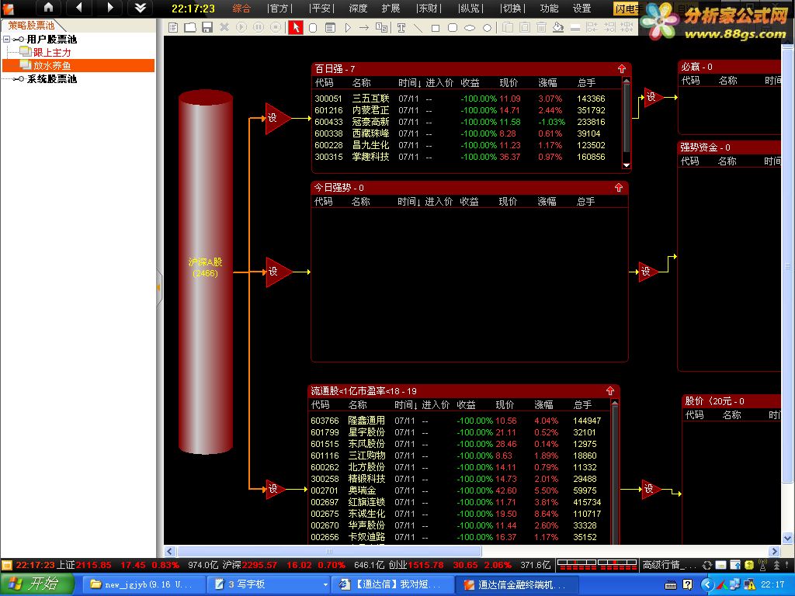Click the new document toolbar icon
795x596 pixels.
[x=173, y=27]
